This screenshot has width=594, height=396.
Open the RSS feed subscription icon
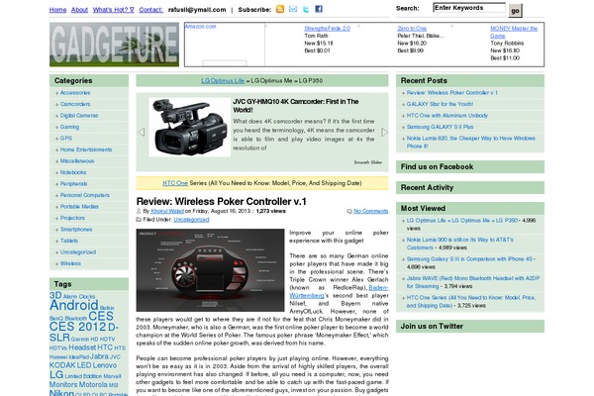pyautogui.click(x=280, y=9)
